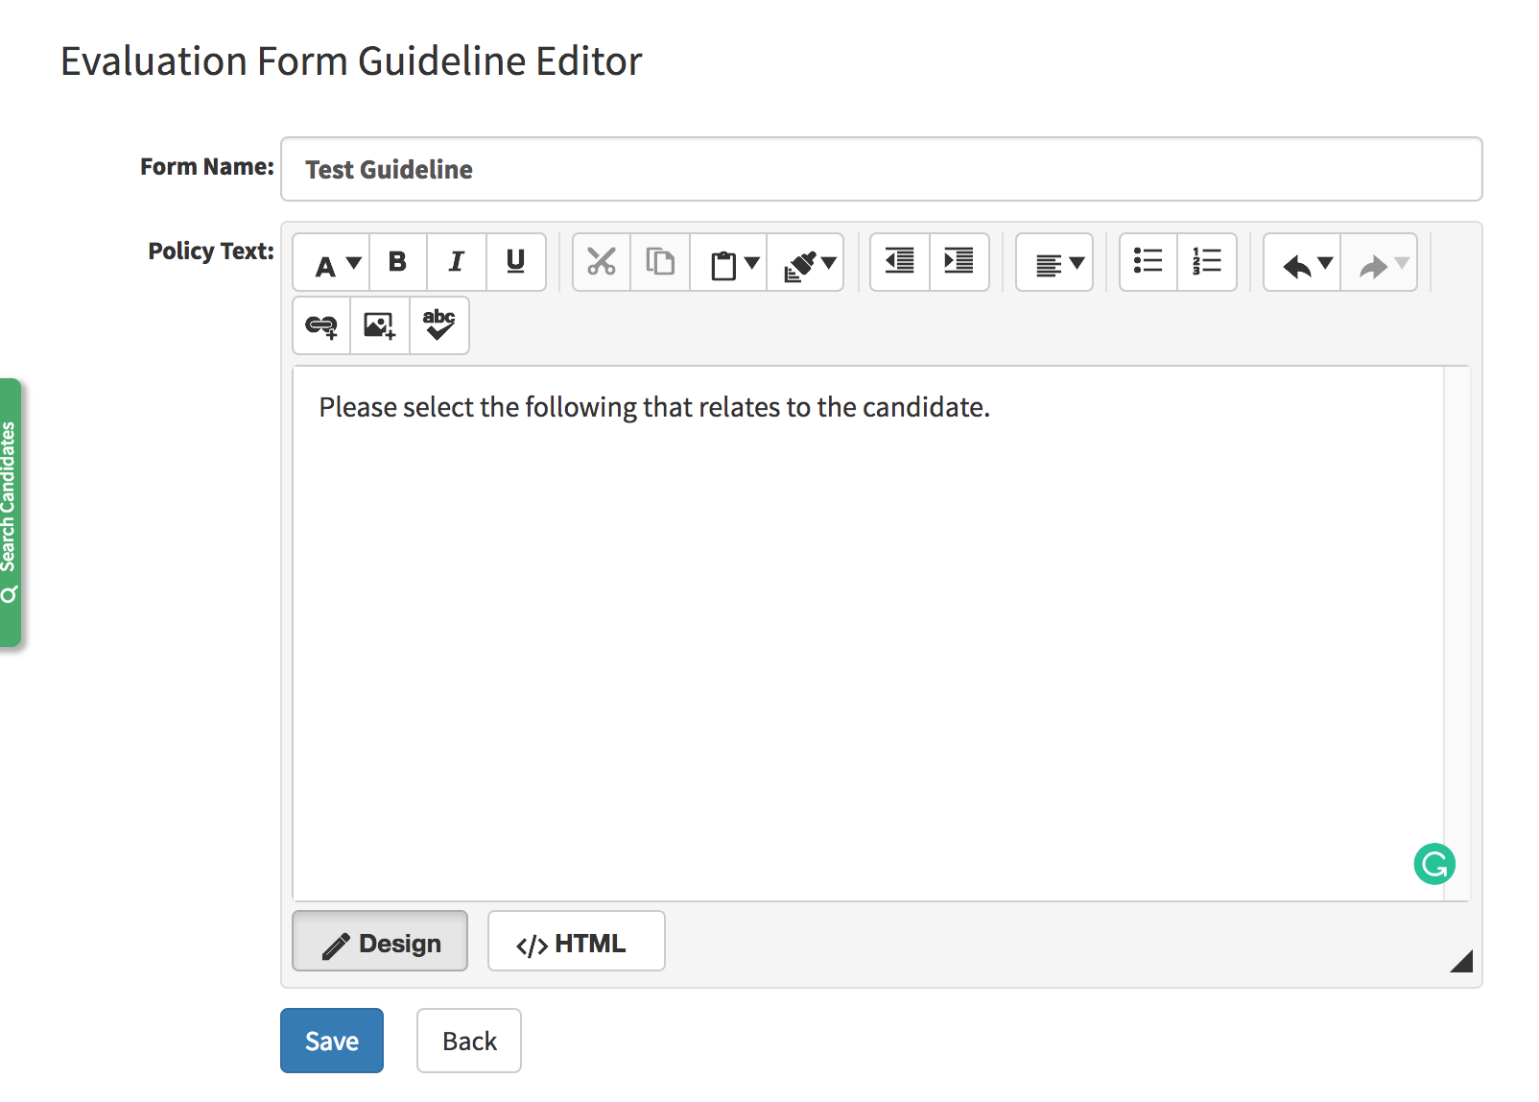The image size is (1539, 1102).
Task: Insert a bulleted list
Action: pos(1148,262)
